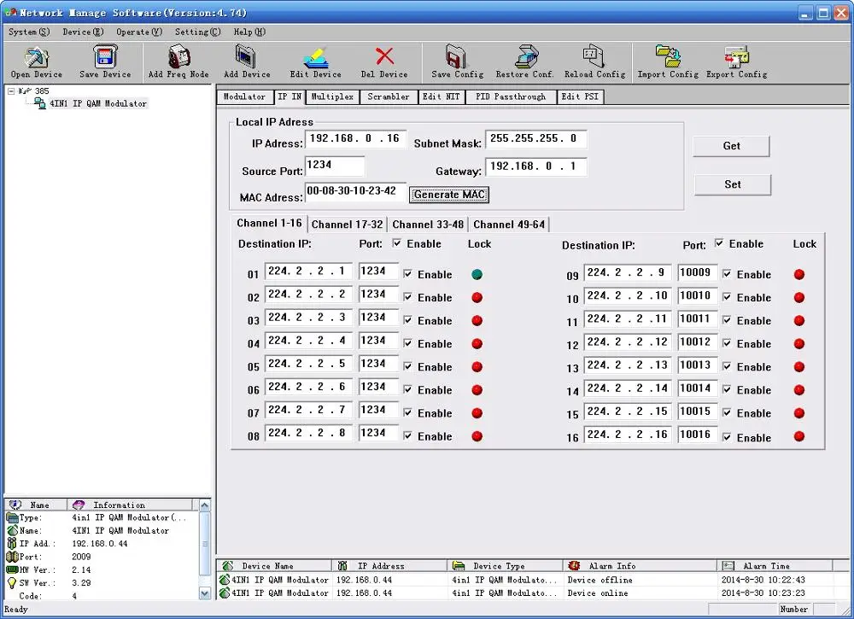Select 4IN1 IP QAM Modulator tree item

tap(97, 103)
